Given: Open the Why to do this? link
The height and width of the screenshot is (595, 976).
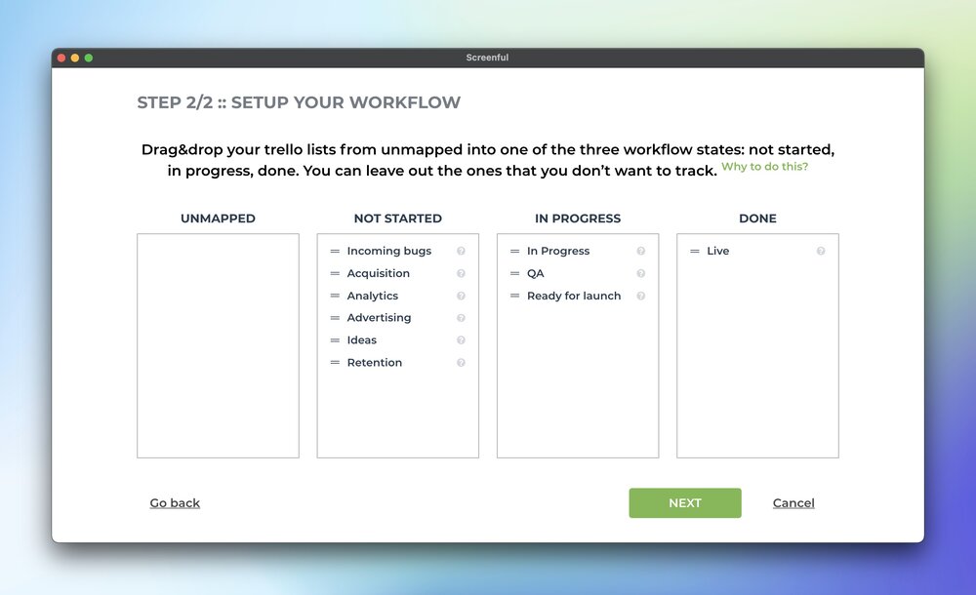Looking at the screenshot, I should pos(764,166).
